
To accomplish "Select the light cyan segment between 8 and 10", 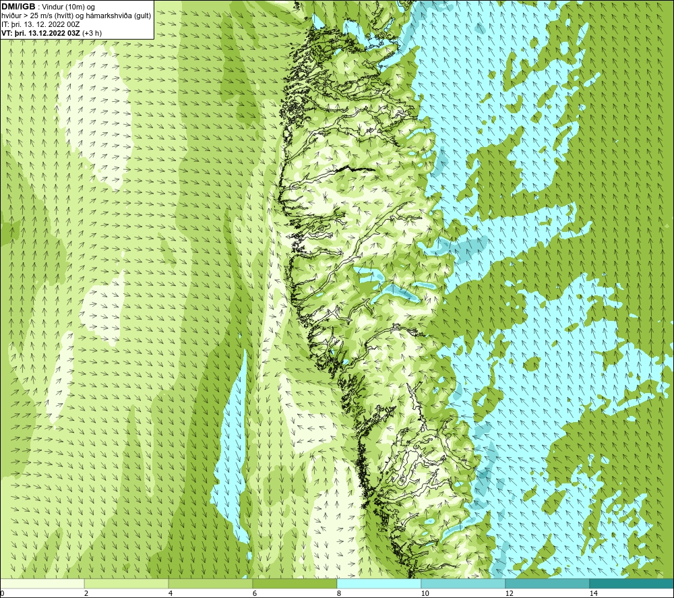I will click(379, 583).
